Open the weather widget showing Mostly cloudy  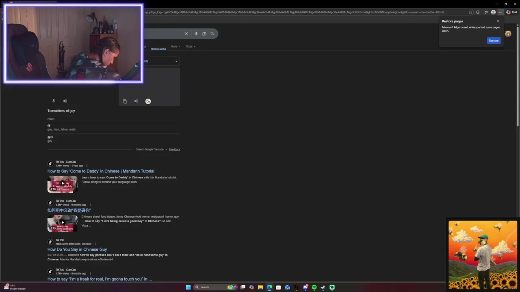point(15,287)
